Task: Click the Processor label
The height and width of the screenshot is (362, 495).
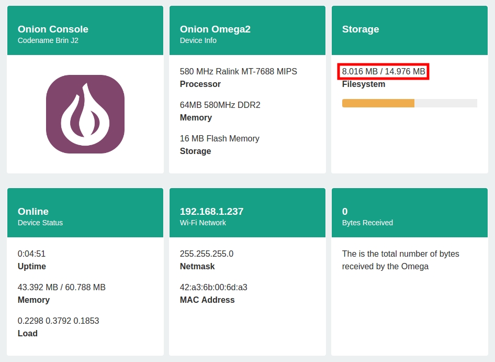Action: (x=200, y=84)
